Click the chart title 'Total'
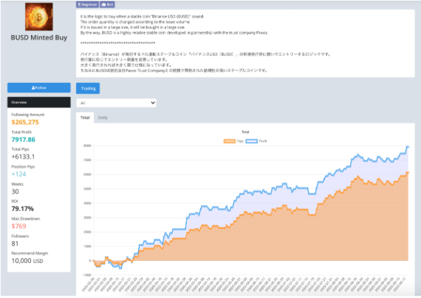 click(x=246, y=132)
